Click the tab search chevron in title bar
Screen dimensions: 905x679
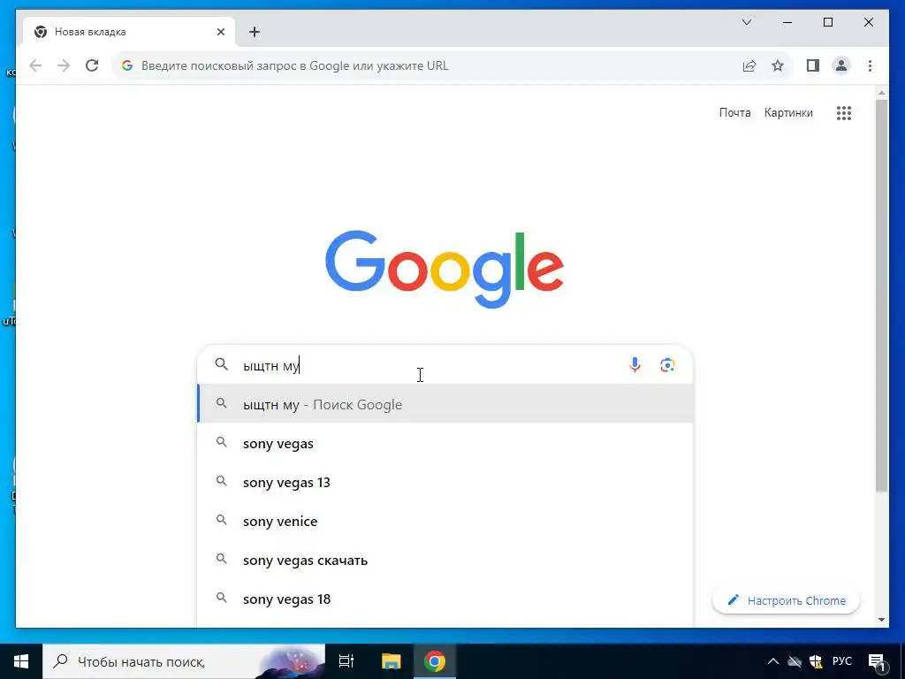pyautogui.click(x=747, y=22)
